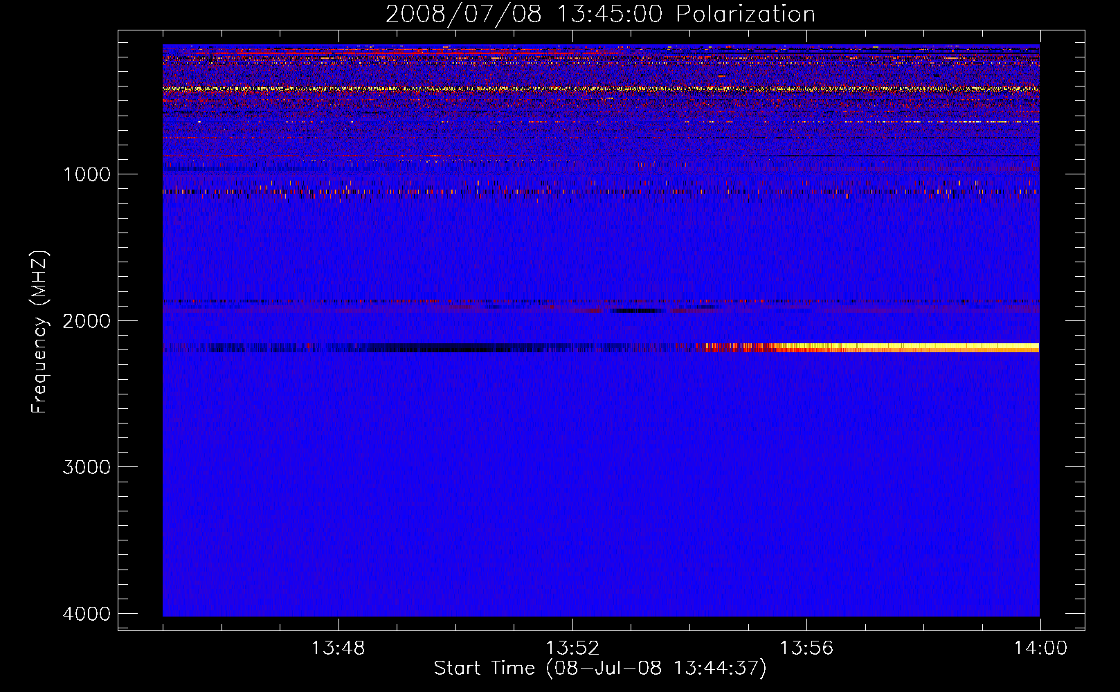This screenshot has width=1120, height=692.
Task: Click the 'Start Time (08-Jul-08 13:44:37)' axis label
Action: tap(600, 668)
